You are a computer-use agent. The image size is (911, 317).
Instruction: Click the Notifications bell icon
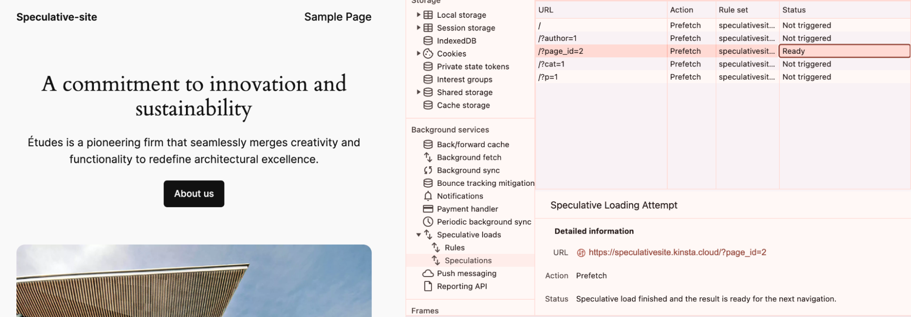(x=428, y=196)
